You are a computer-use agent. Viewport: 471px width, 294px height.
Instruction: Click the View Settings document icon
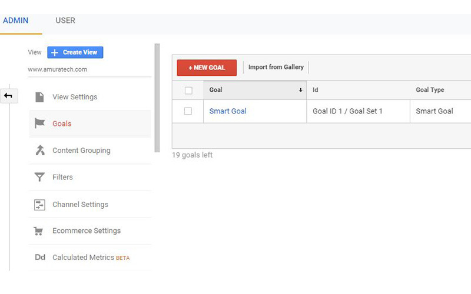click(x=39, y=97)
